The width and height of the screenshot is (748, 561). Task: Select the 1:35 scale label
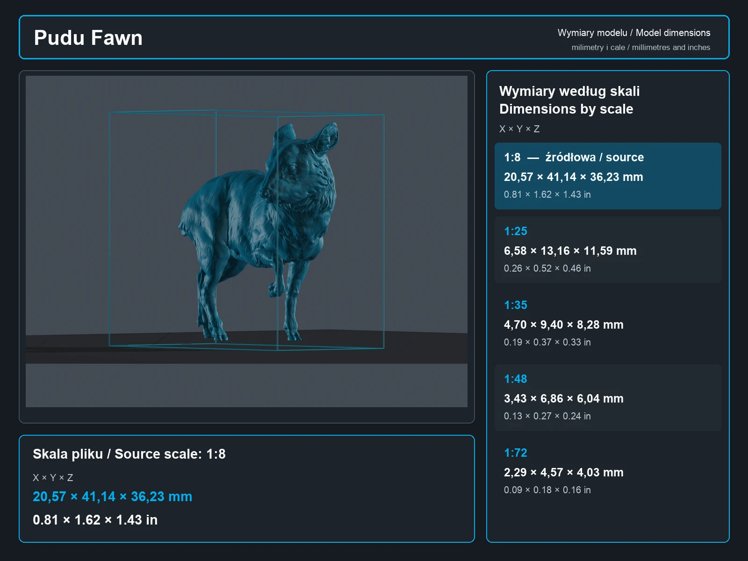(515, 305)
